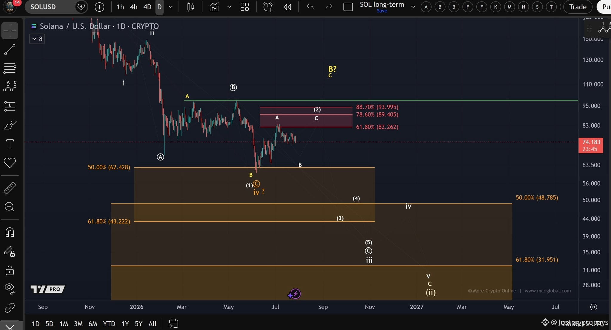Switch to the 4D interval
Viewport: 611px width, 330px height.
click(147, 7)
